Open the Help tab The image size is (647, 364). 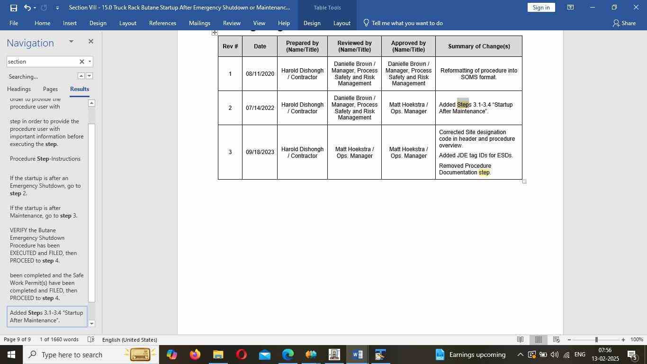(284, 23)
